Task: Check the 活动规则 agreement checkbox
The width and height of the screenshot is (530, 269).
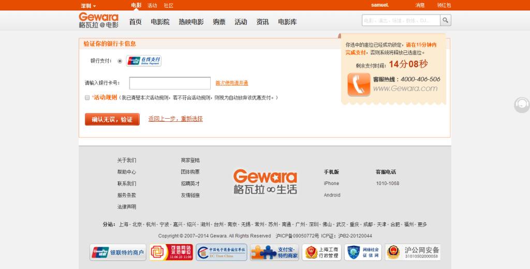Action: tap(87, 98)
